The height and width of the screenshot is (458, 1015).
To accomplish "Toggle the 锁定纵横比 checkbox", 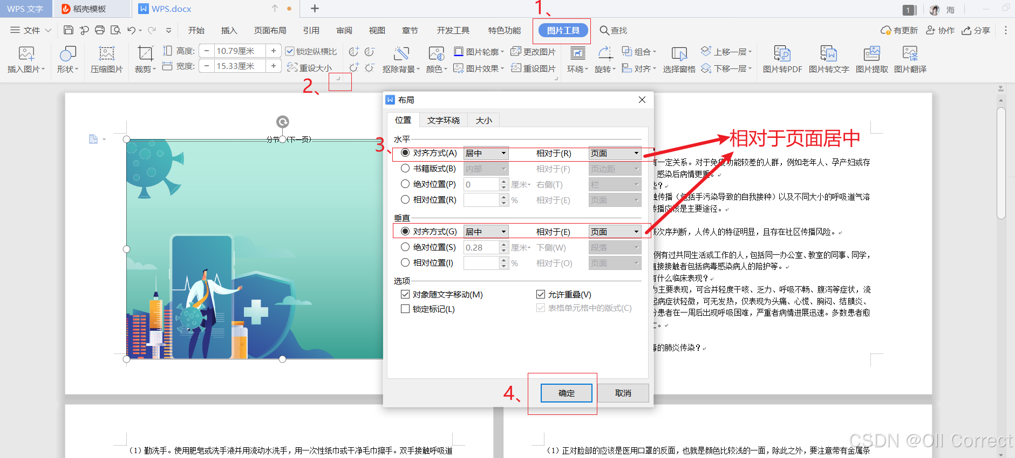I will click(290, 51).
